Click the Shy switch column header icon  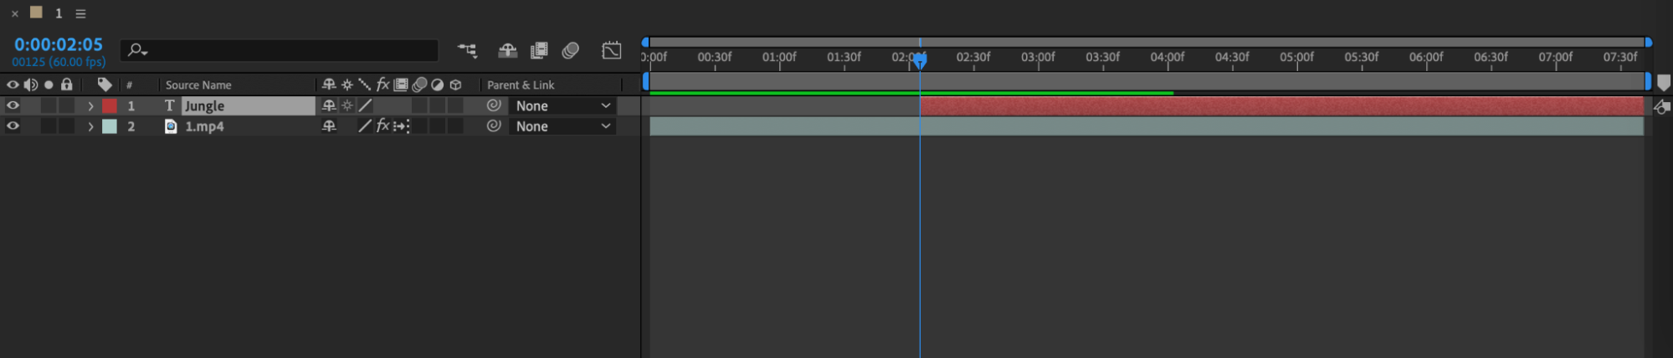329,84
